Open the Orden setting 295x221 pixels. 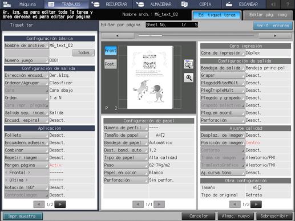(x=26, y=98)
